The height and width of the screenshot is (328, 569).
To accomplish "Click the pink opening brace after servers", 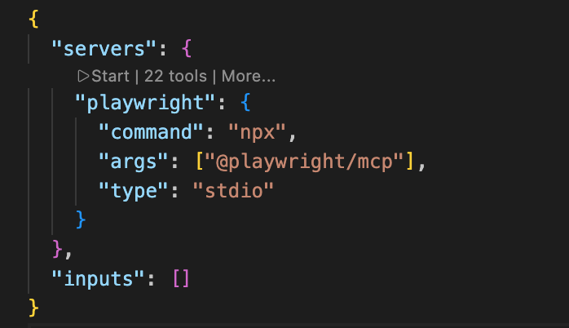I will [187, 48].
